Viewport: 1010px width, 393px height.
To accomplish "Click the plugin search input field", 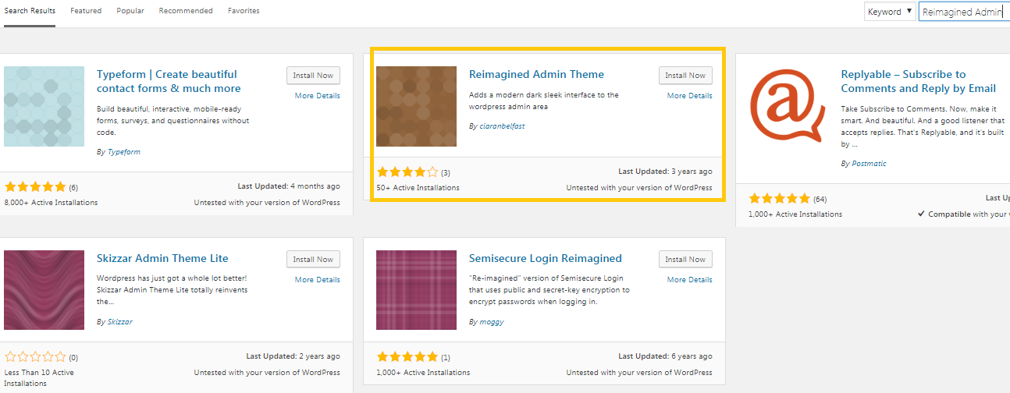I will coord(963,12).
